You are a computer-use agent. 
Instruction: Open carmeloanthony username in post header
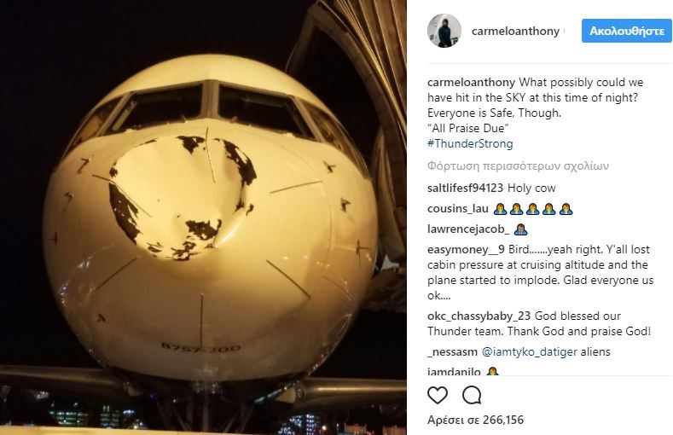click(515, 32)
